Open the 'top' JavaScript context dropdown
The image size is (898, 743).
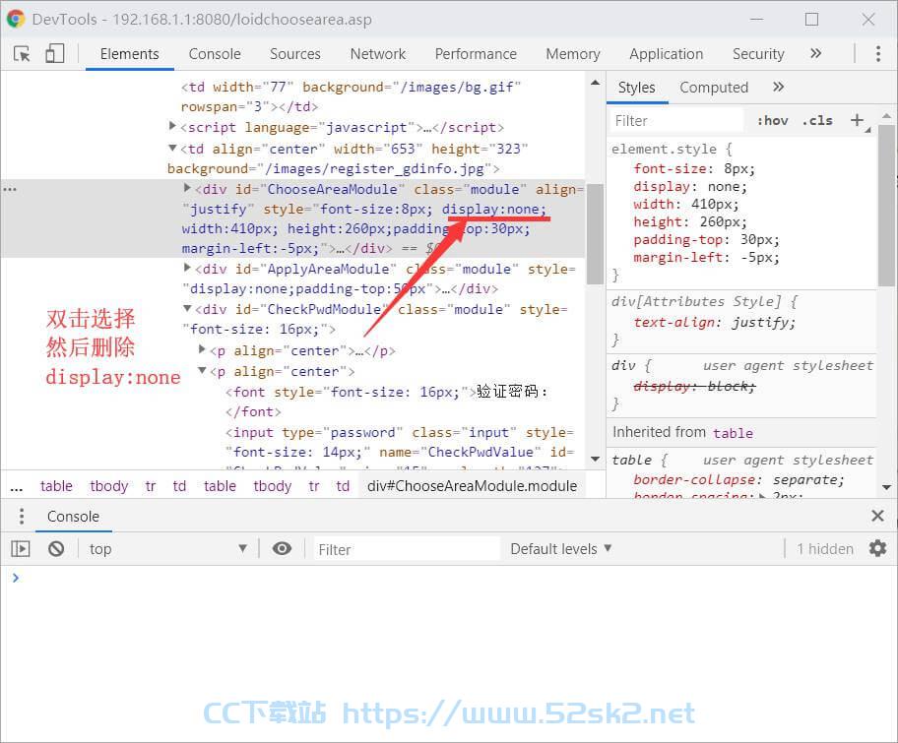pos(167,549)
